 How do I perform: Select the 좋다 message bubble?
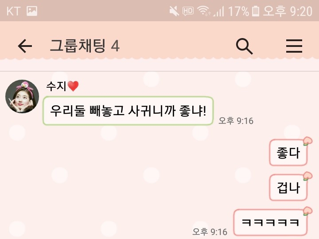tap(288, 152)
